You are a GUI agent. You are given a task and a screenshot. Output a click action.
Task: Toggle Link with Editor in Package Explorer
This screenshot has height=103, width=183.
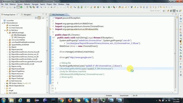[x=39, y=18]
